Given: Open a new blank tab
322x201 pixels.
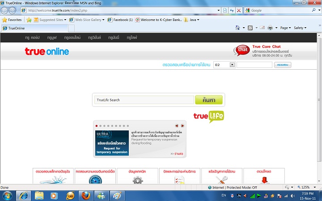Looking at the screenshot, I should [x=71, y=28].
